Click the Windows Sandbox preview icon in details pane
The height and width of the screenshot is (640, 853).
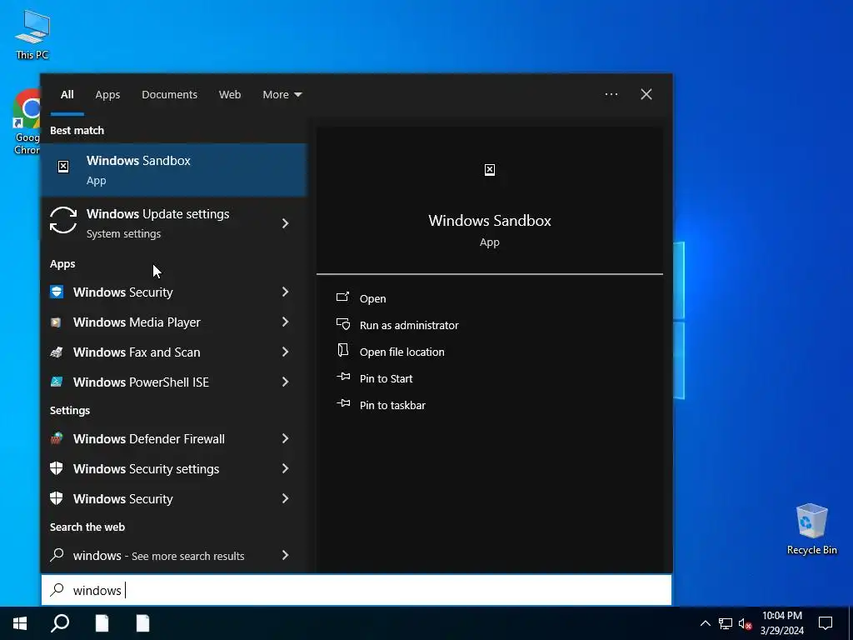[490, 170]
